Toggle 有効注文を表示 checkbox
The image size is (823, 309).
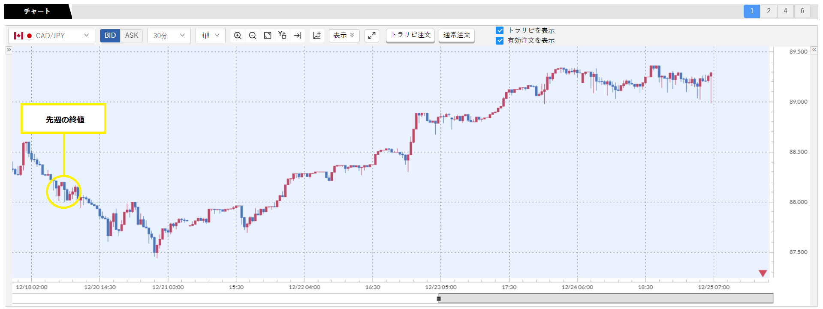tap(500, 40)
